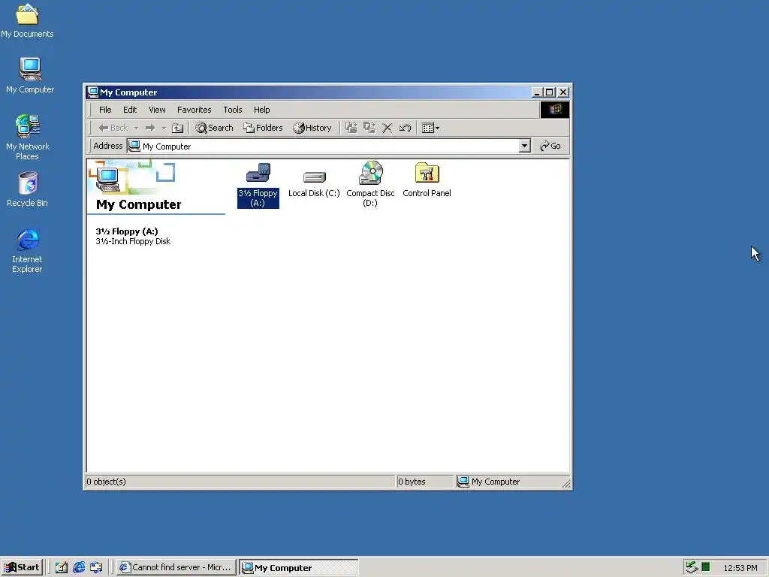This screenshot has height=577, width=769.
Task: Click the Go button
Action: pyautogui.click(x=550, y=146)
